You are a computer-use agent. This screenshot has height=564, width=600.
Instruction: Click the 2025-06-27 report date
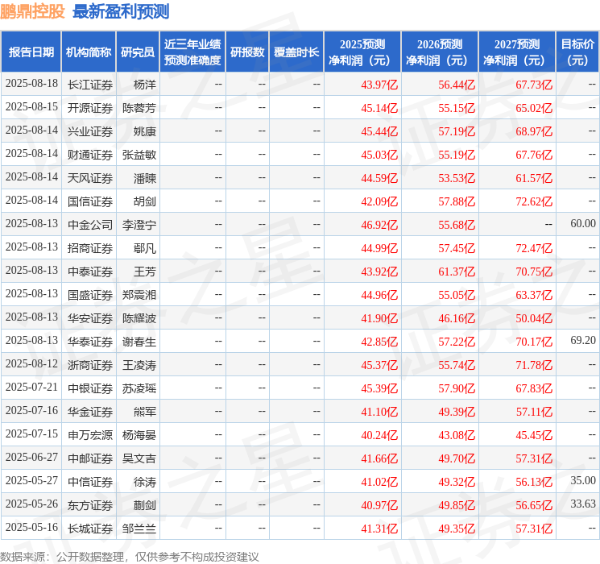pos(31,457)
